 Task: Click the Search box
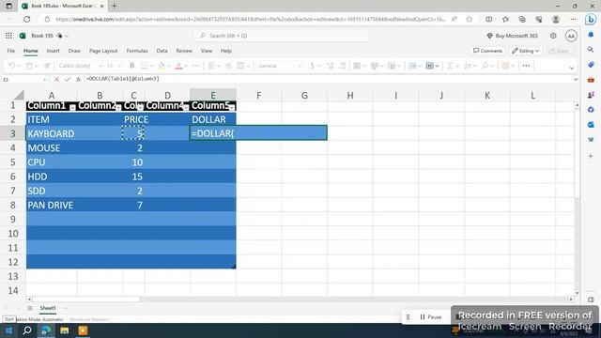(x=282, y=36)
